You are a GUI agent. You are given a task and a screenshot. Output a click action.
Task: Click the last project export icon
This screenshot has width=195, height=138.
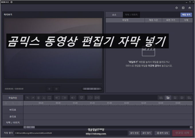[x=189, y=98]
